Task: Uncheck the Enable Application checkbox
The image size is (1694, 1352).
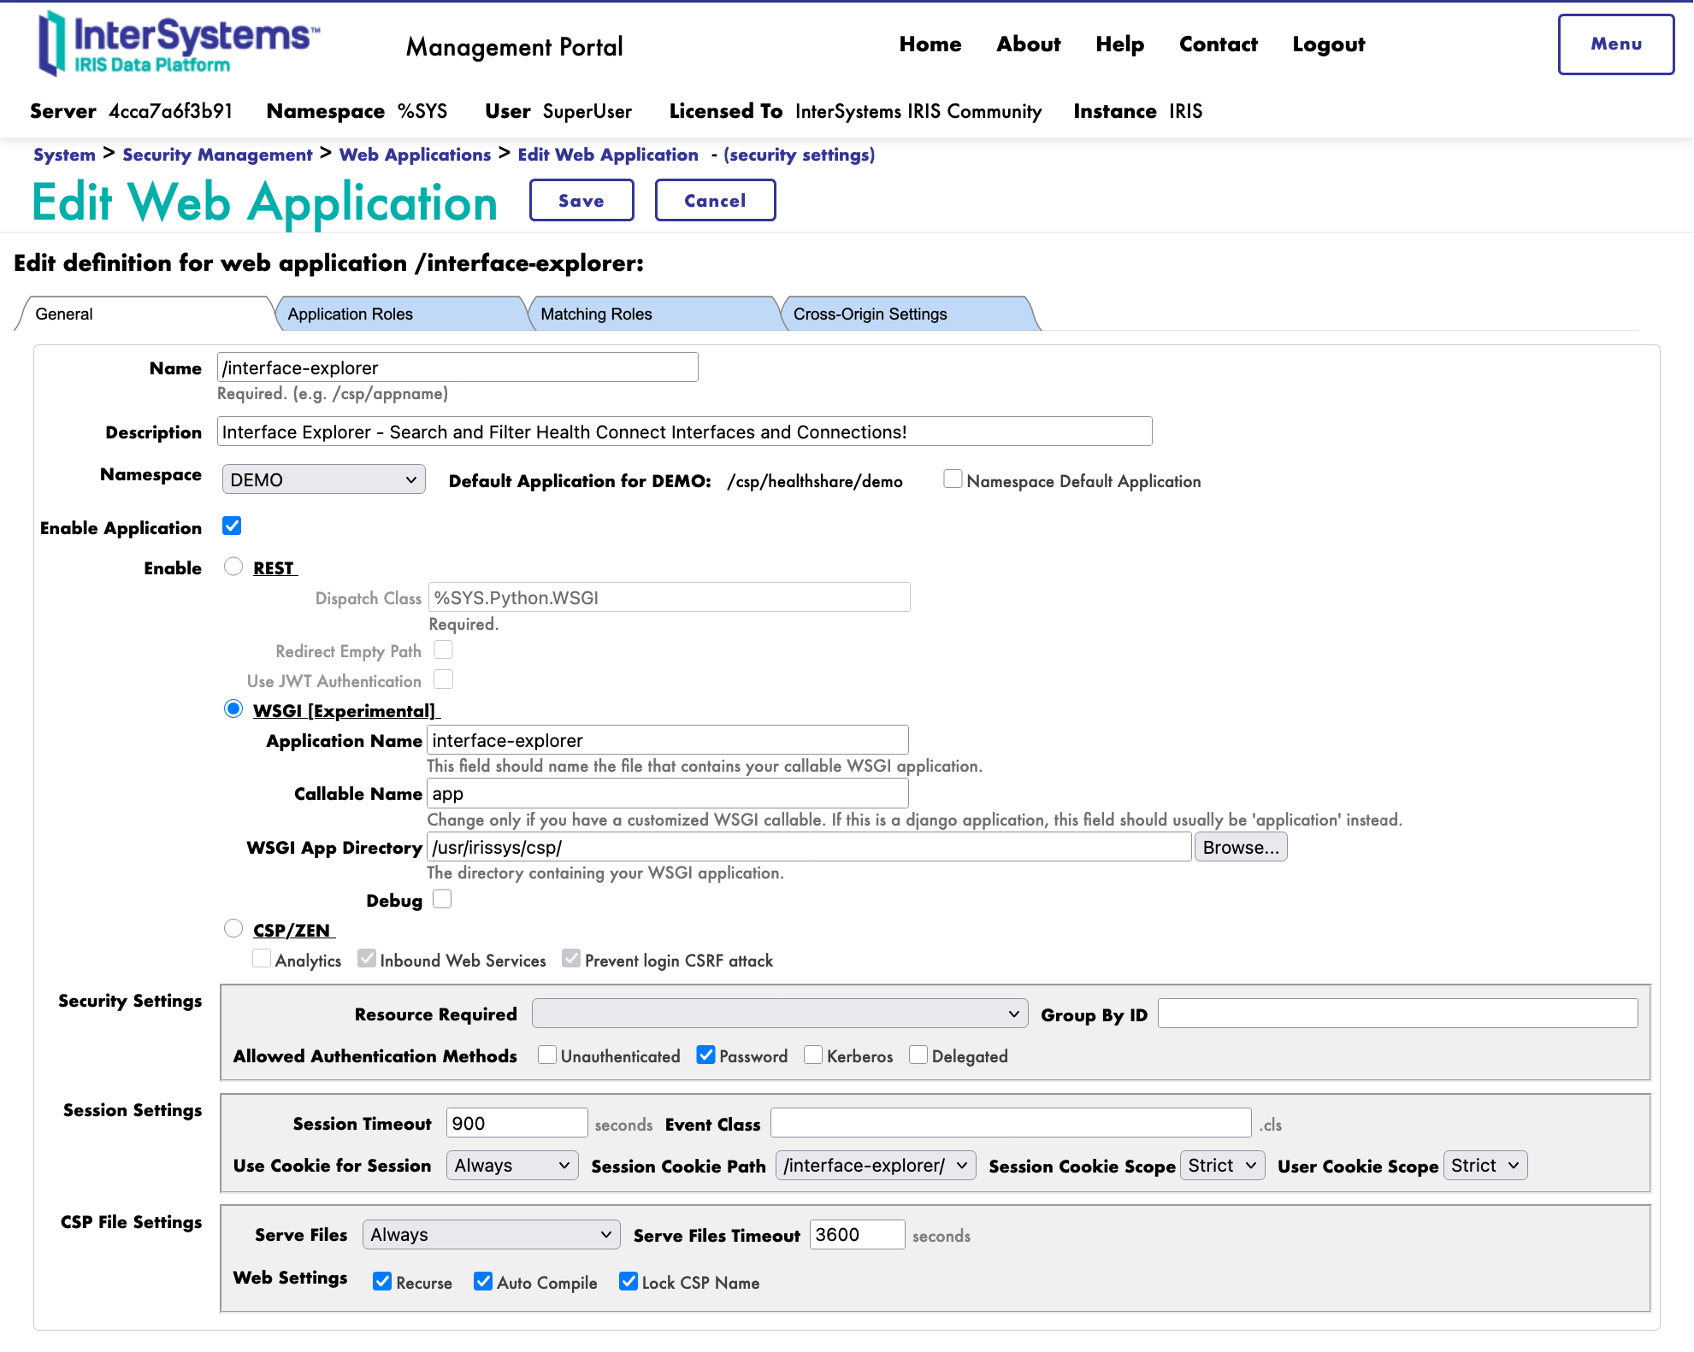Action: (x=232, y=526)
